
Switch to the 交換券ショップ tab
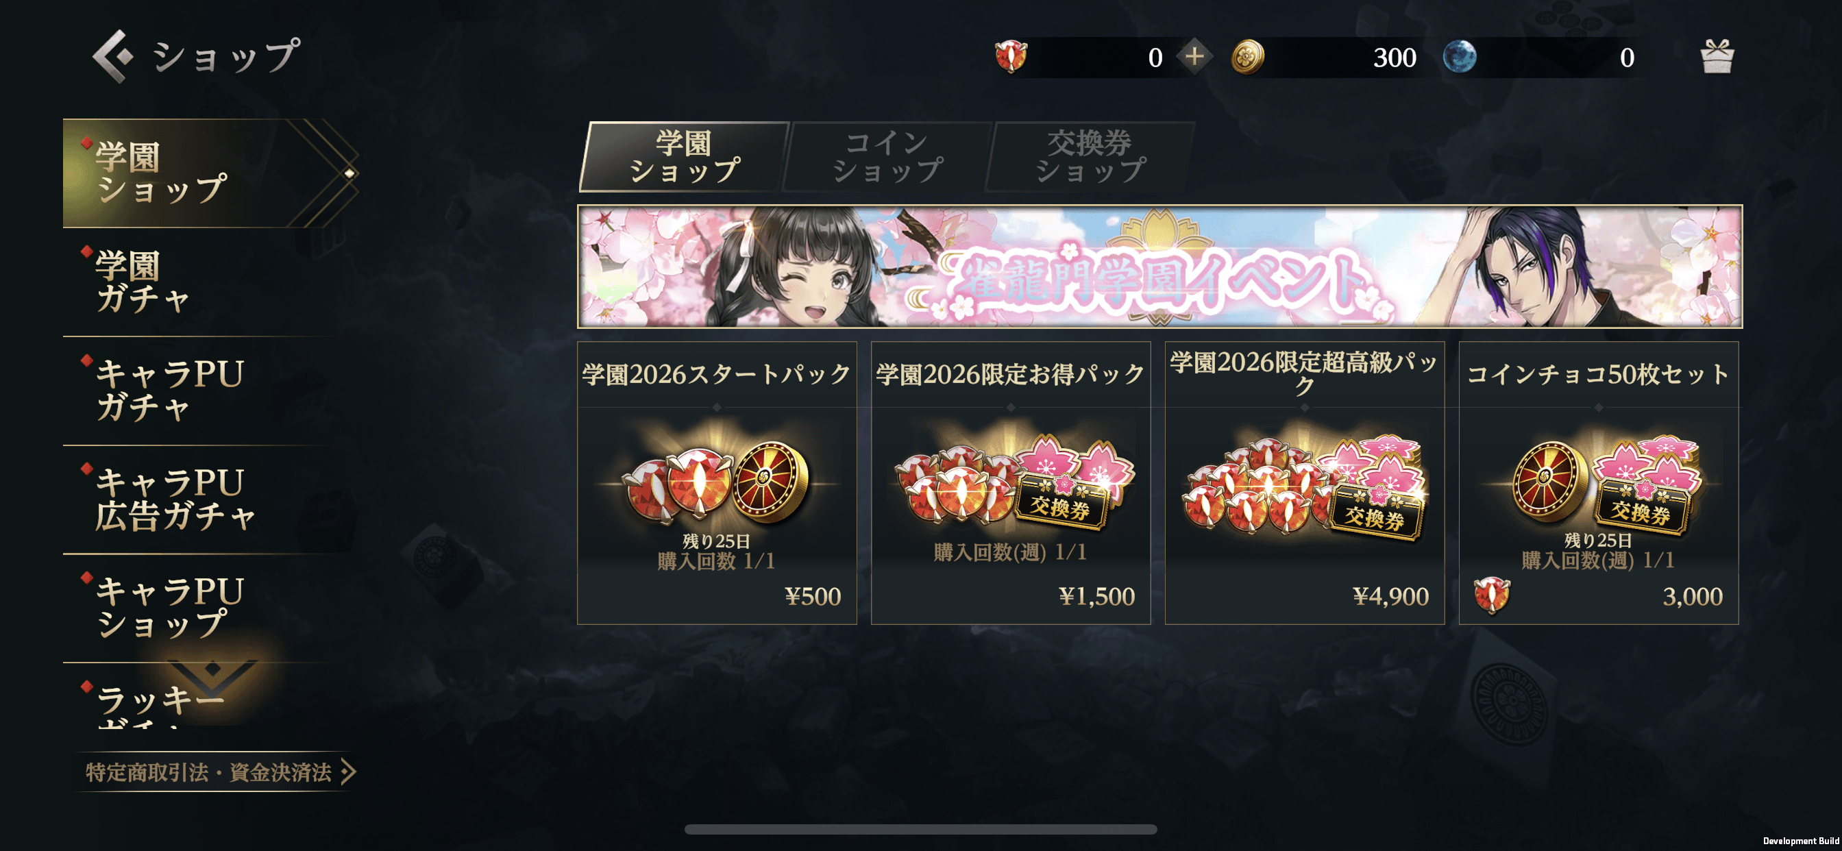pyautogui.click(x=1090, y=157)
